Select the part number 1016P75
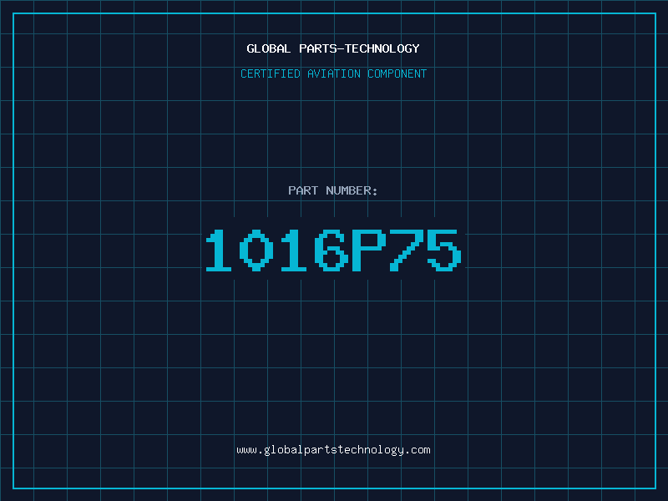 click(x=333, y=250)
